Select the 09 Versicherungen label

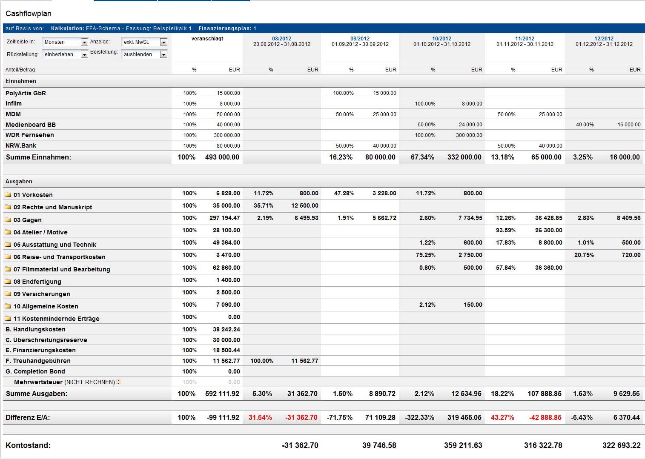[42, 294]
